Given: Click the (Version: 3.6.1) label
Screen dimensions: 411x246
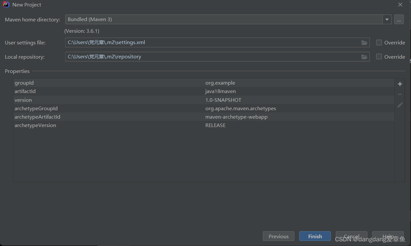Looking at the screenshot, I should 82,31.
